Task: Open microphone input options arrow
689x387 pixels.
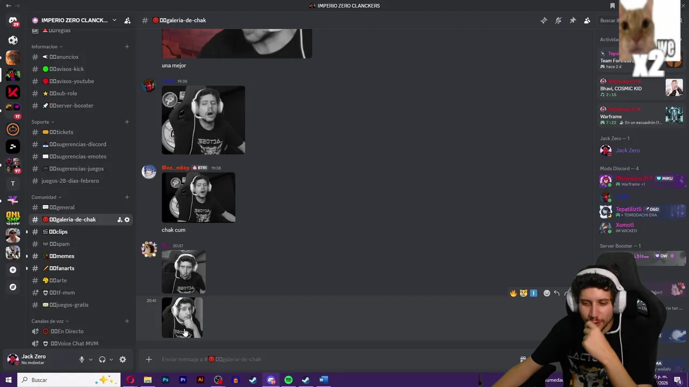Action: (90, 360)
